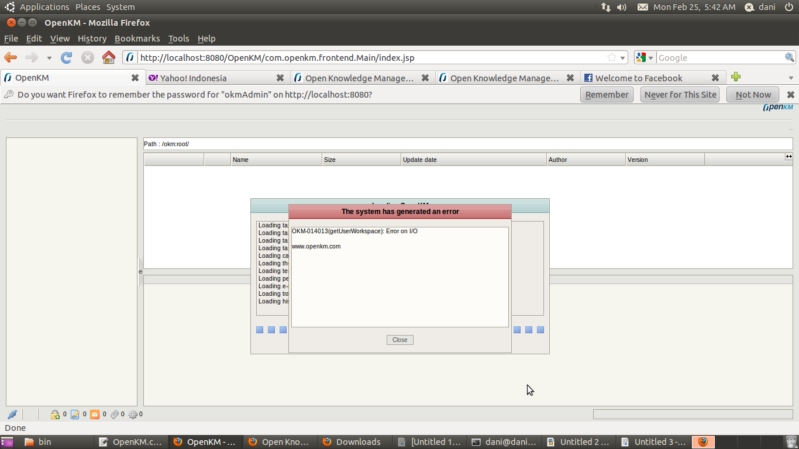Image resolution: width=799 pixels, height=449 pixels.
Task: Open the System menu
Action: coord(120,7)
